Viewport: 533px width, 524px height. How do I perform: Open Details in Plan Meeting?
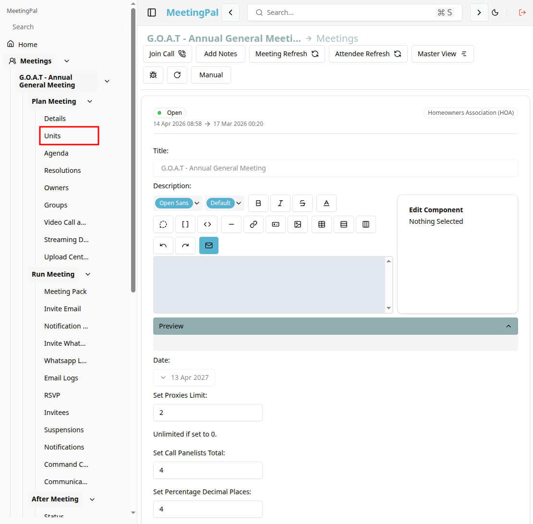(x=55, y=119)
